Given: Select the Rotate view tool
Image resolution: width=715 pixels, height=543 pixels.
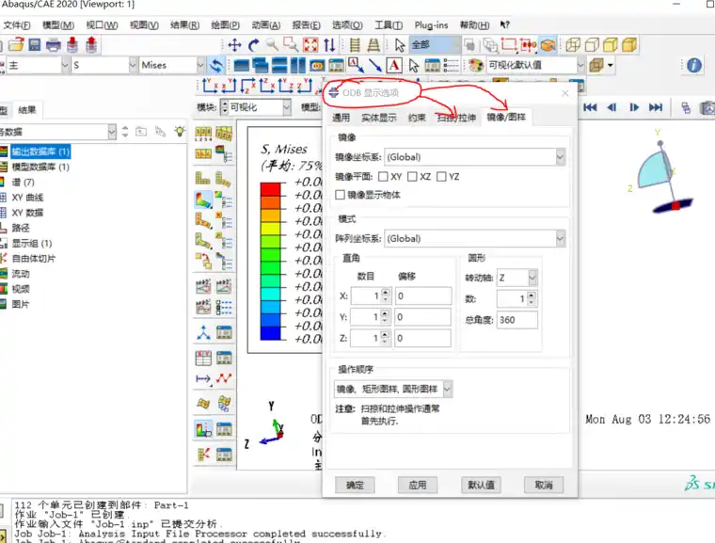Looking at the screenshot, I should 253,45.
